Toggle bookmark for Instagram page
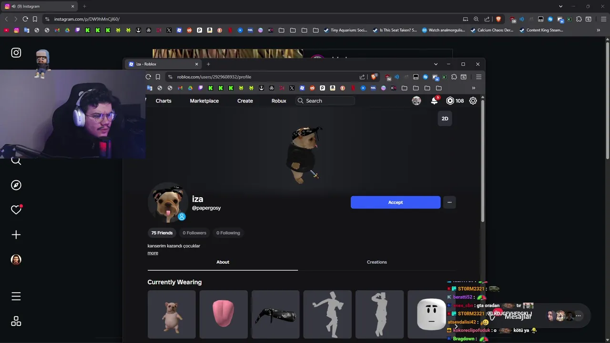 click(35, 19)
